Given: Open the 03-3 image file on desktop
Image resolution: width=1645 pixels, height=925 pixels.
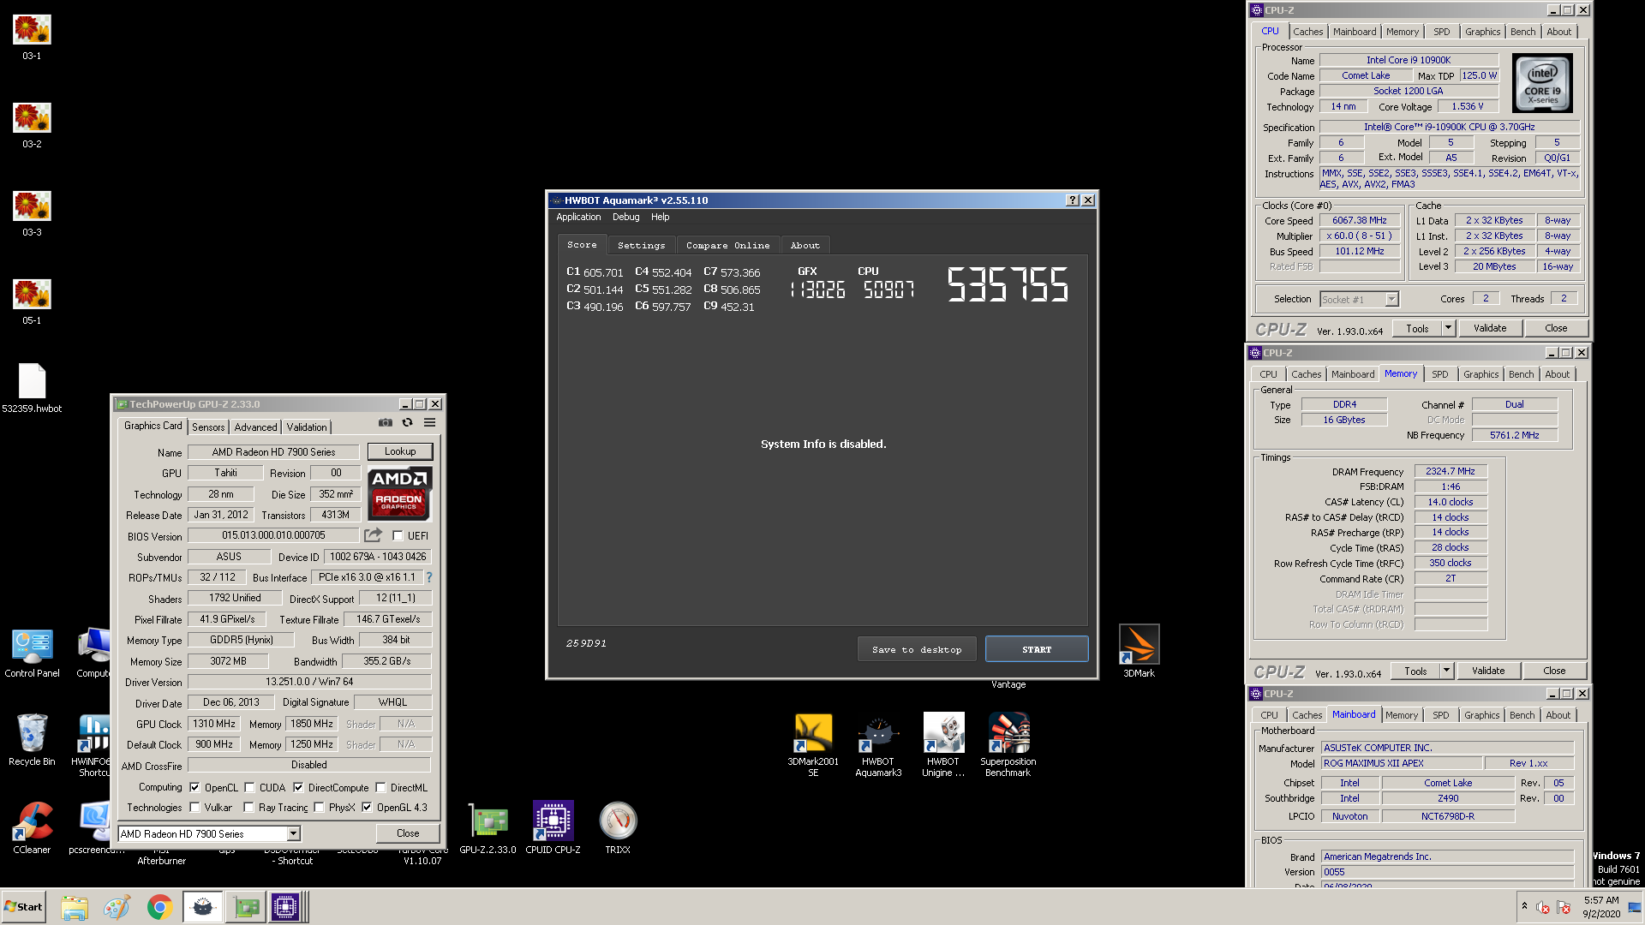Looking at the screenshot, I should pos(32,213).
